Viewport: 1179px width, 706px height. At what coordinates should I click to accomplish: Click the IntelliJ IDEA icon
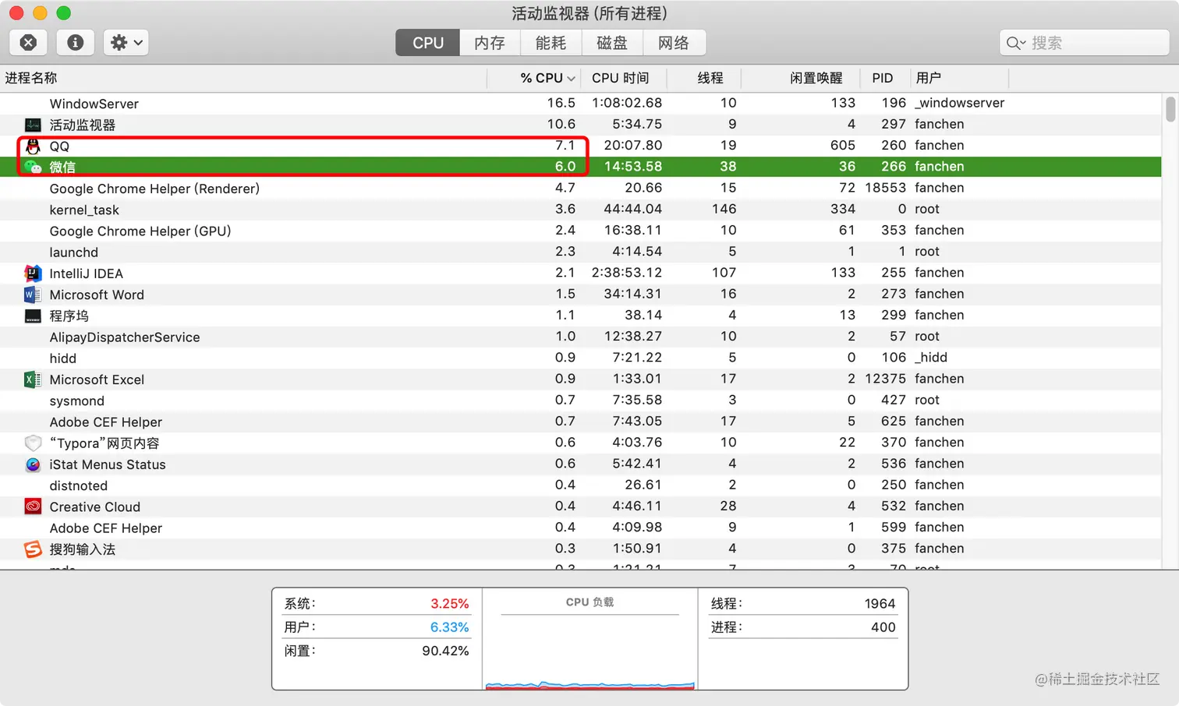click(x=33, y=274)
